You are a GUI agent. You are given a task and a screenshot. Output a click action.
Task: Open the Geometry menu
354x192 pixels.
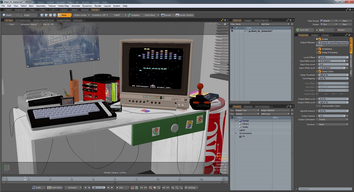coord(41,6)
